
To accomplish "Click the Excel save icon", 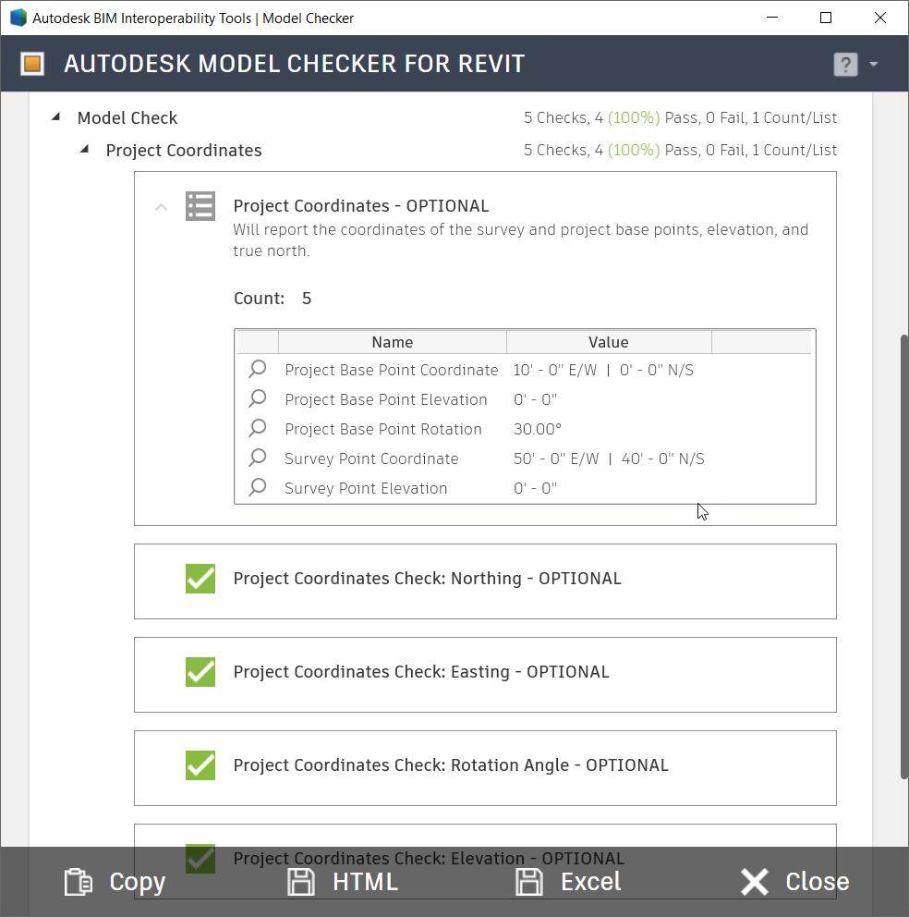I will (528, 881).
